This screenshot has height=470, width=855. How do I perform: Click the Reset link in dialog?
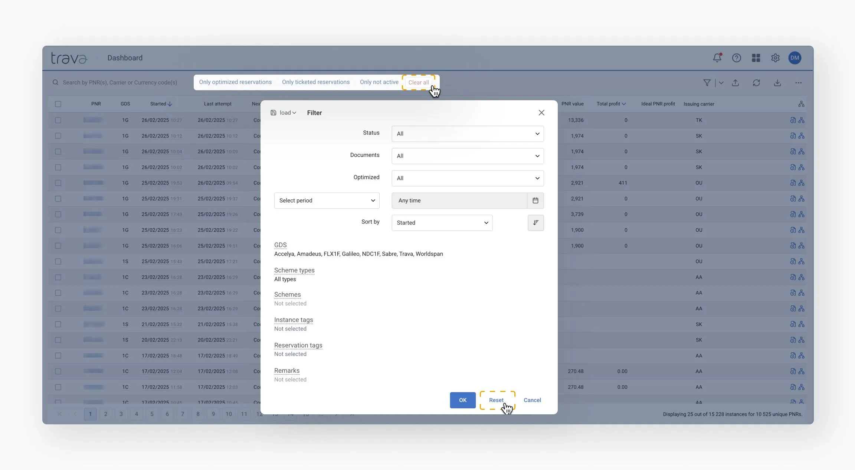pyautogui.click(x=496, y=400)
